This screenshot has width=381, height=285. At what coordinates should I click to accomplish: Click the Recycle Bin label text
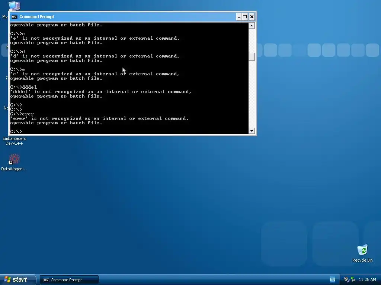click(x=362, y=260)
